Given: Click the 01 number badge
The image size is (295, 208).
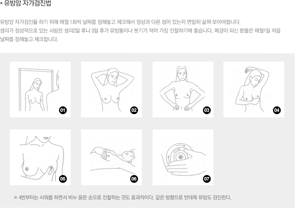Looking at the screenshot, I should click(x=63, y=110).
